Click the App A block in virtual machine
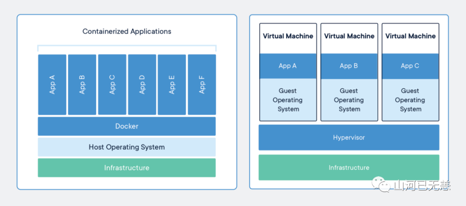This screenshot has height=206, width=466. (288, 66)
